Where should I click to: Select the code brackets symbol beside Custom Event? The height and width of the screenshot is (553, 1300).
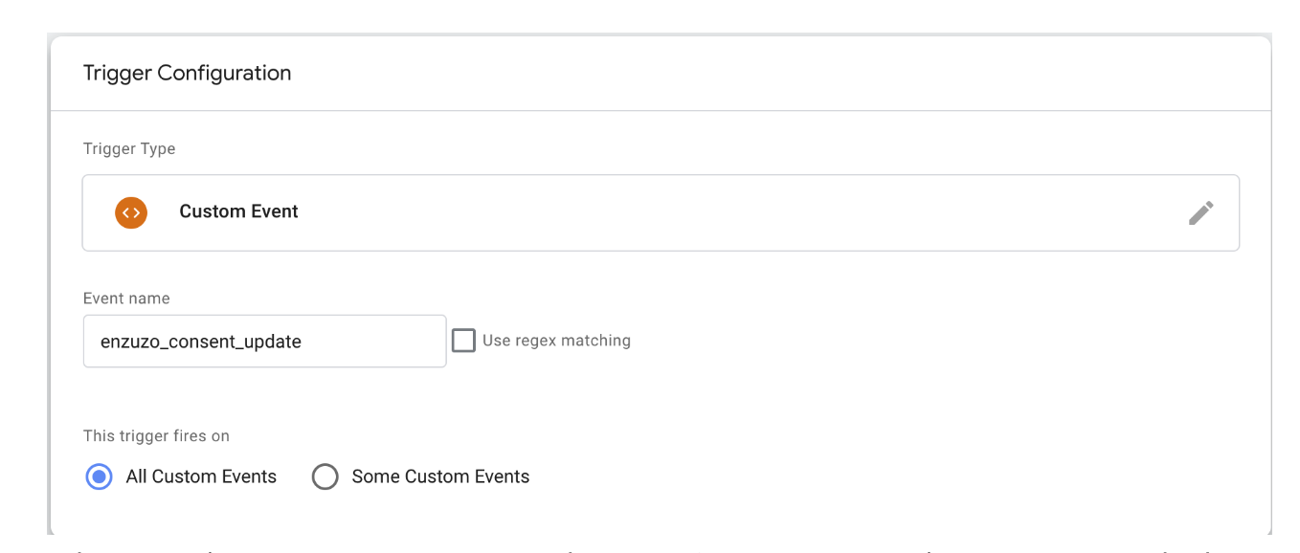(x=131, y=212)
